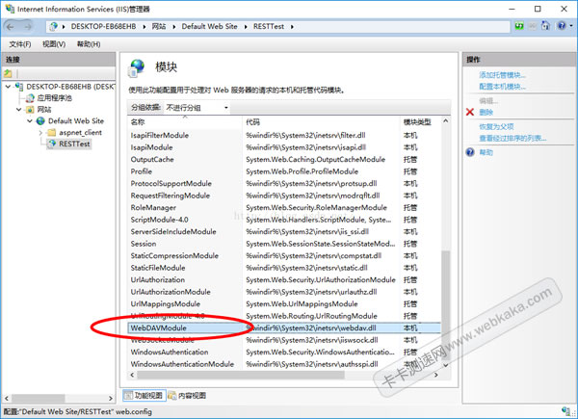Open the 视图(V) menu

point(54,44)
